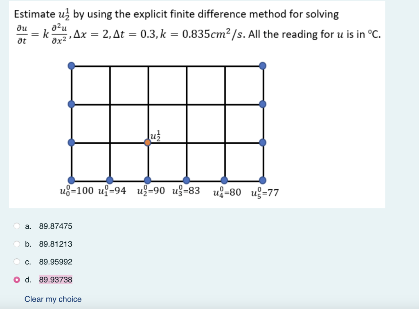Click the bottom-left corner node u0=100
This screenshot has width=419, height=309.
tap(72, 180)
